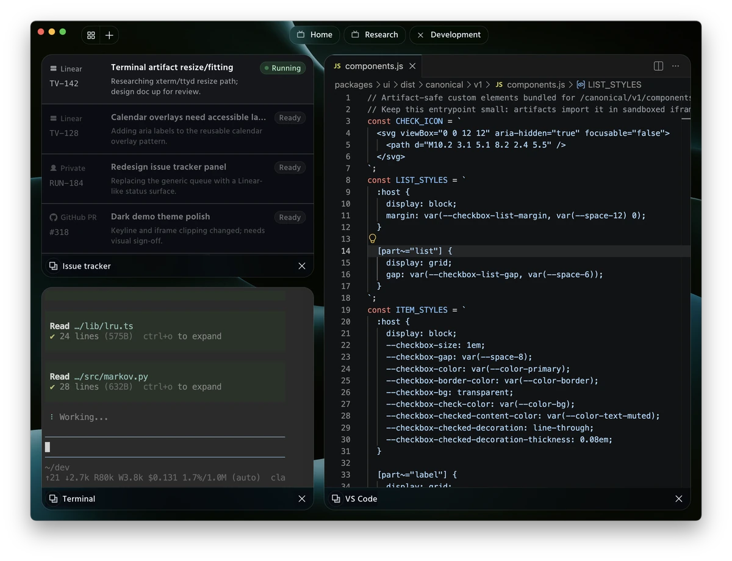Click the JS file icon on components.js tab
This screenshot has height=561, width=732.
click(337, 66)
